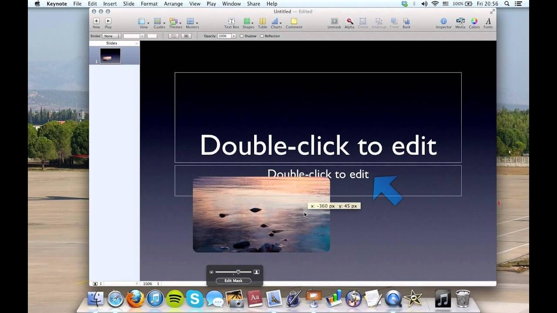The image size is (557, 313).
Task: Open the Opacity percentage dropdown arrow
Action: click(x=234, y=36)
